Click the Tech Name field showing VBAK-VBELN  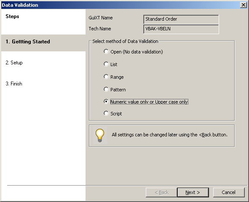[x=181, y=29]
